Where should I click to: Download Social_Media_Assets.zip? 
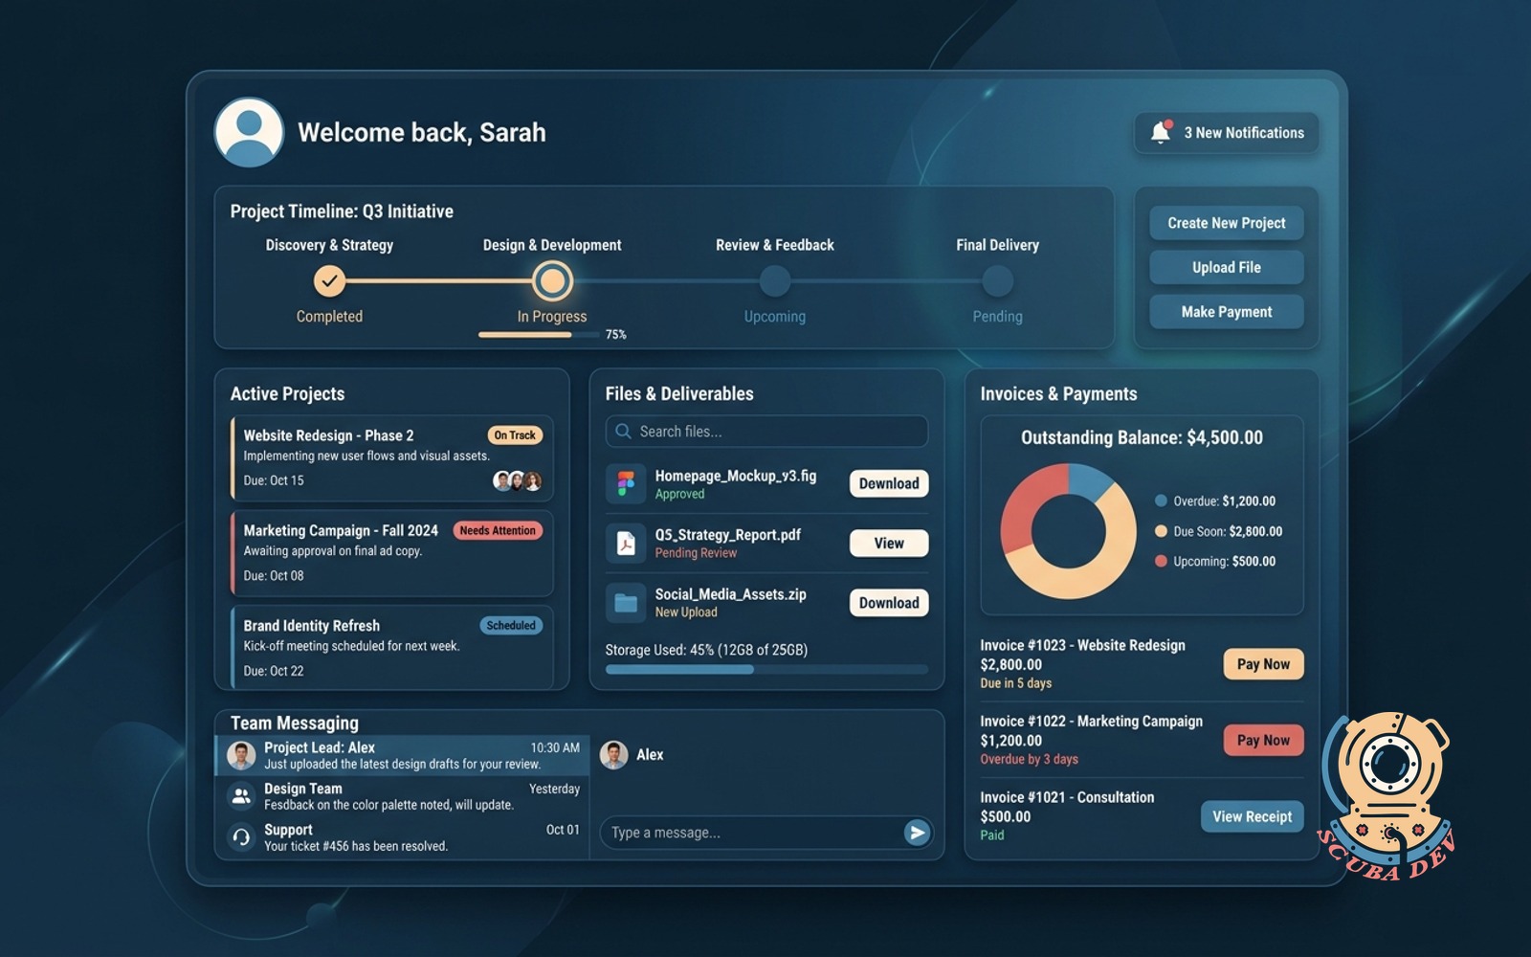889,603
